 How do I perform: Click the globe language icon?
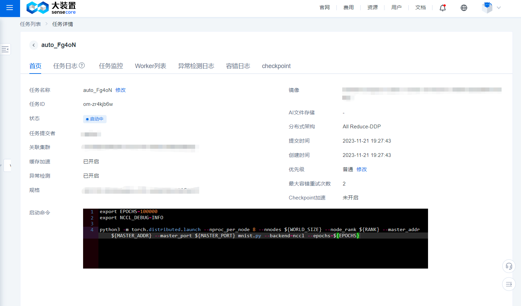pyautogui.click(x=464, y=8)
